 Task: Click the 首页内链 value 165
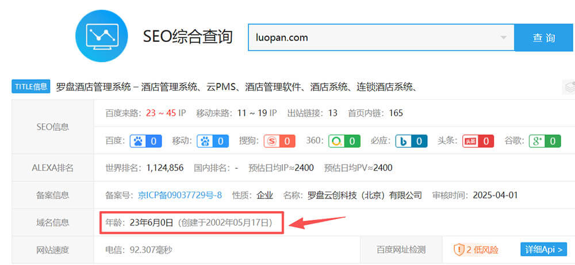coord(396,113)
